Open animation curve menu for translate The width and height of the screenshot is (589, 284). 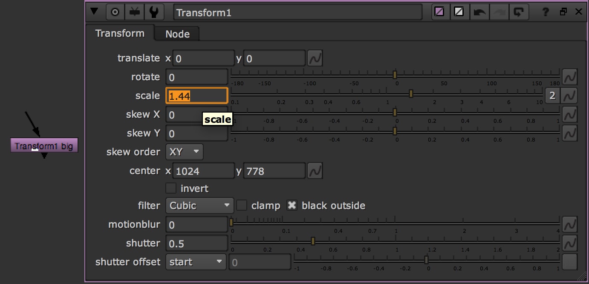315,58
